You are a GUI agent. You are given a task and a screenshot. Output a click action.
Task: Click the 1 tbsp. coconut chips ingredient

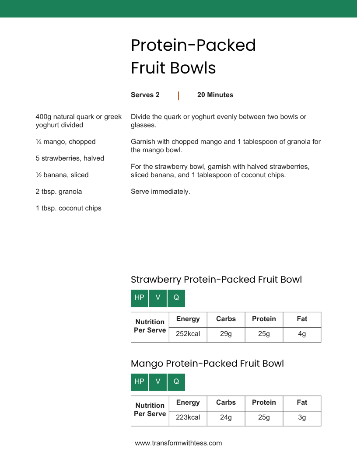(69, 208)
